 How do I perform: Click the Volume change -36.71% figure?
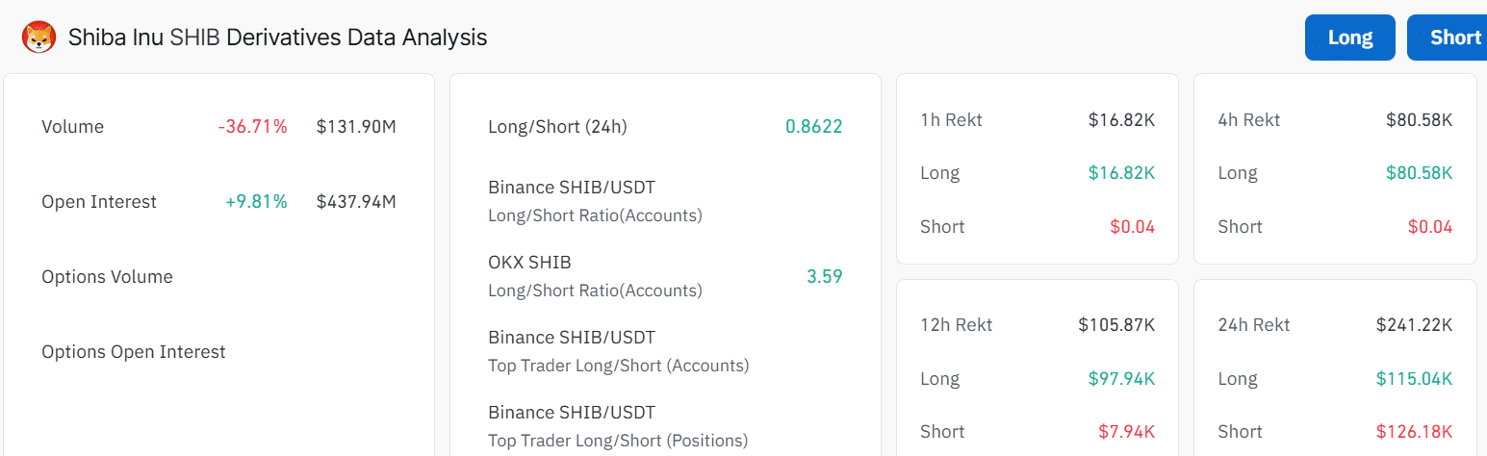(252, 127)
